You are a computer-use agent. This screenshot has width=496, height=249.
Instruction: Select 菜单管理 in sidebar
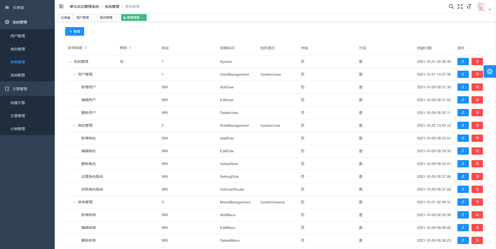click(27, 62)
